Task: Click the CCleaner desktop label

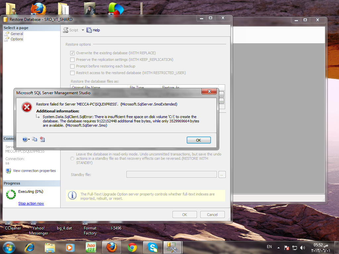Action: pyautogui.click(x=13, y=228)
